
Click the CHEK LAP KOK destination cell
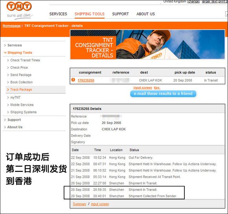click(150, 80)
